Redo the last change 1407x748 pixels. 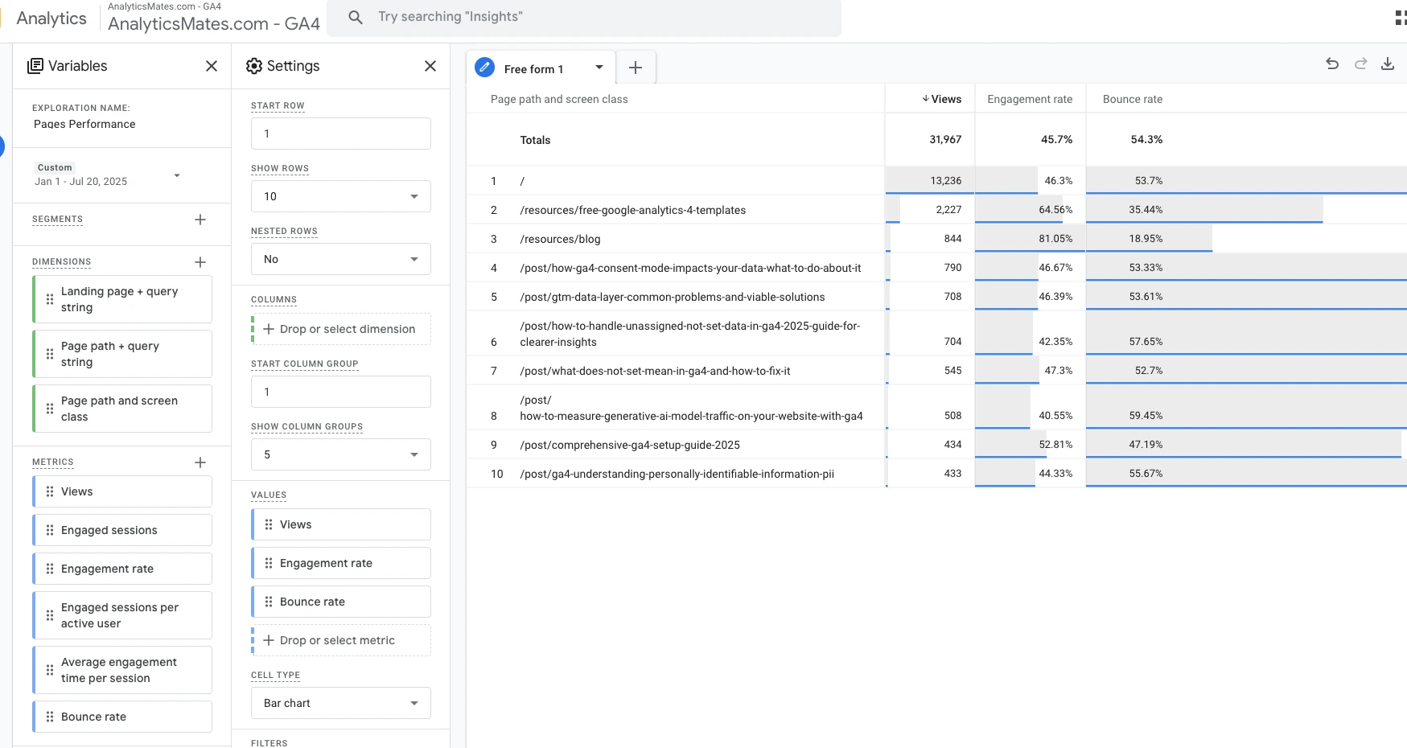[1360, 64]
